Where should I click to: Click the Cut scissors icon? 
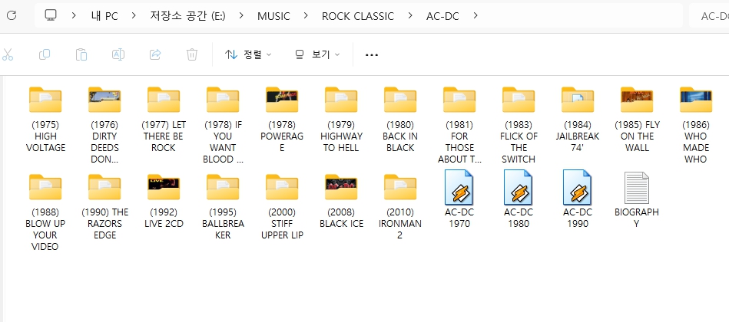tap(8, 54)
